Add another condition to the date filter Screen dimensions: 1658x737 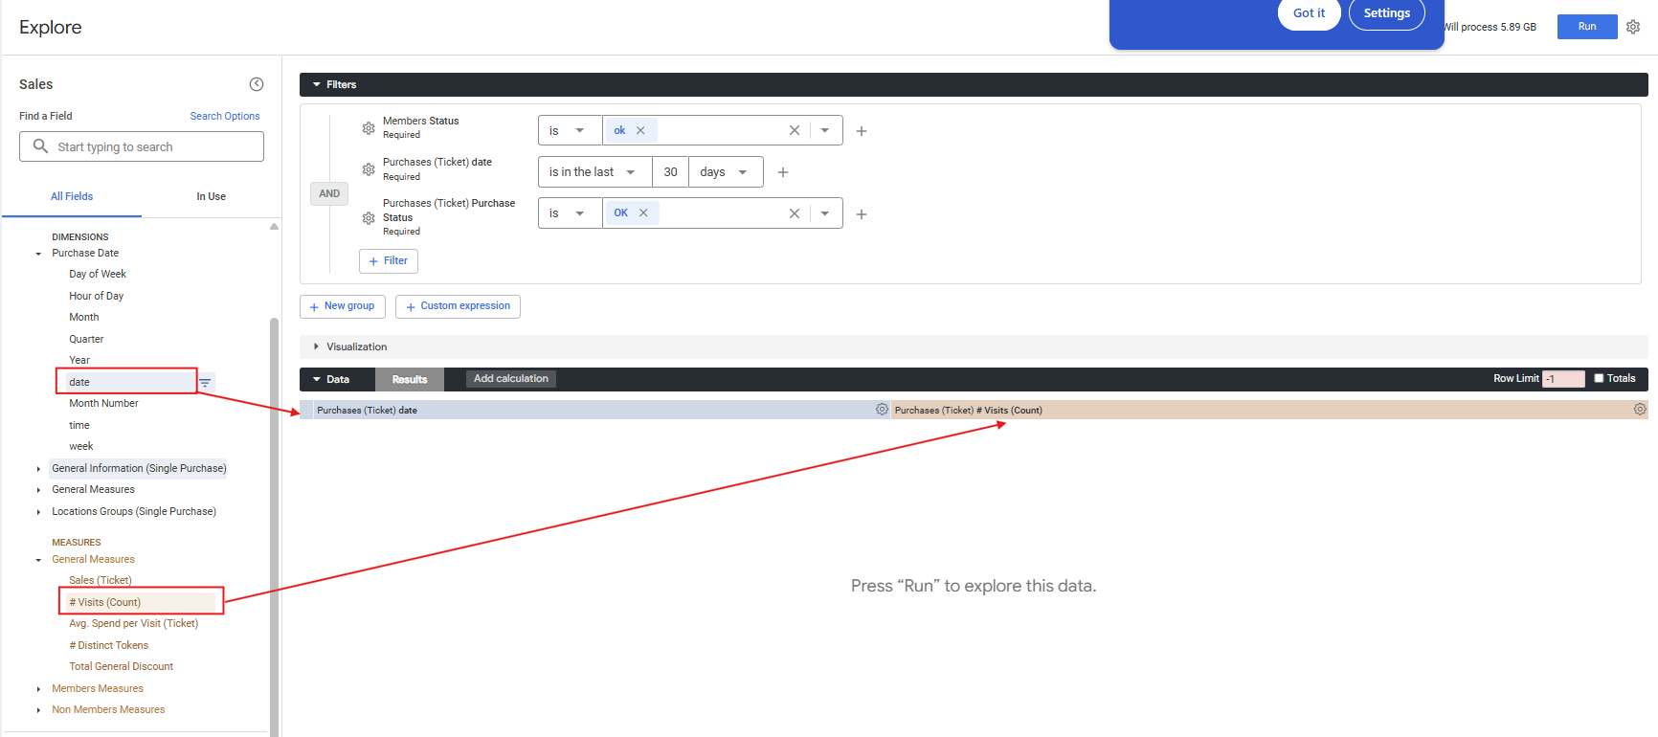tap(783, 172)
